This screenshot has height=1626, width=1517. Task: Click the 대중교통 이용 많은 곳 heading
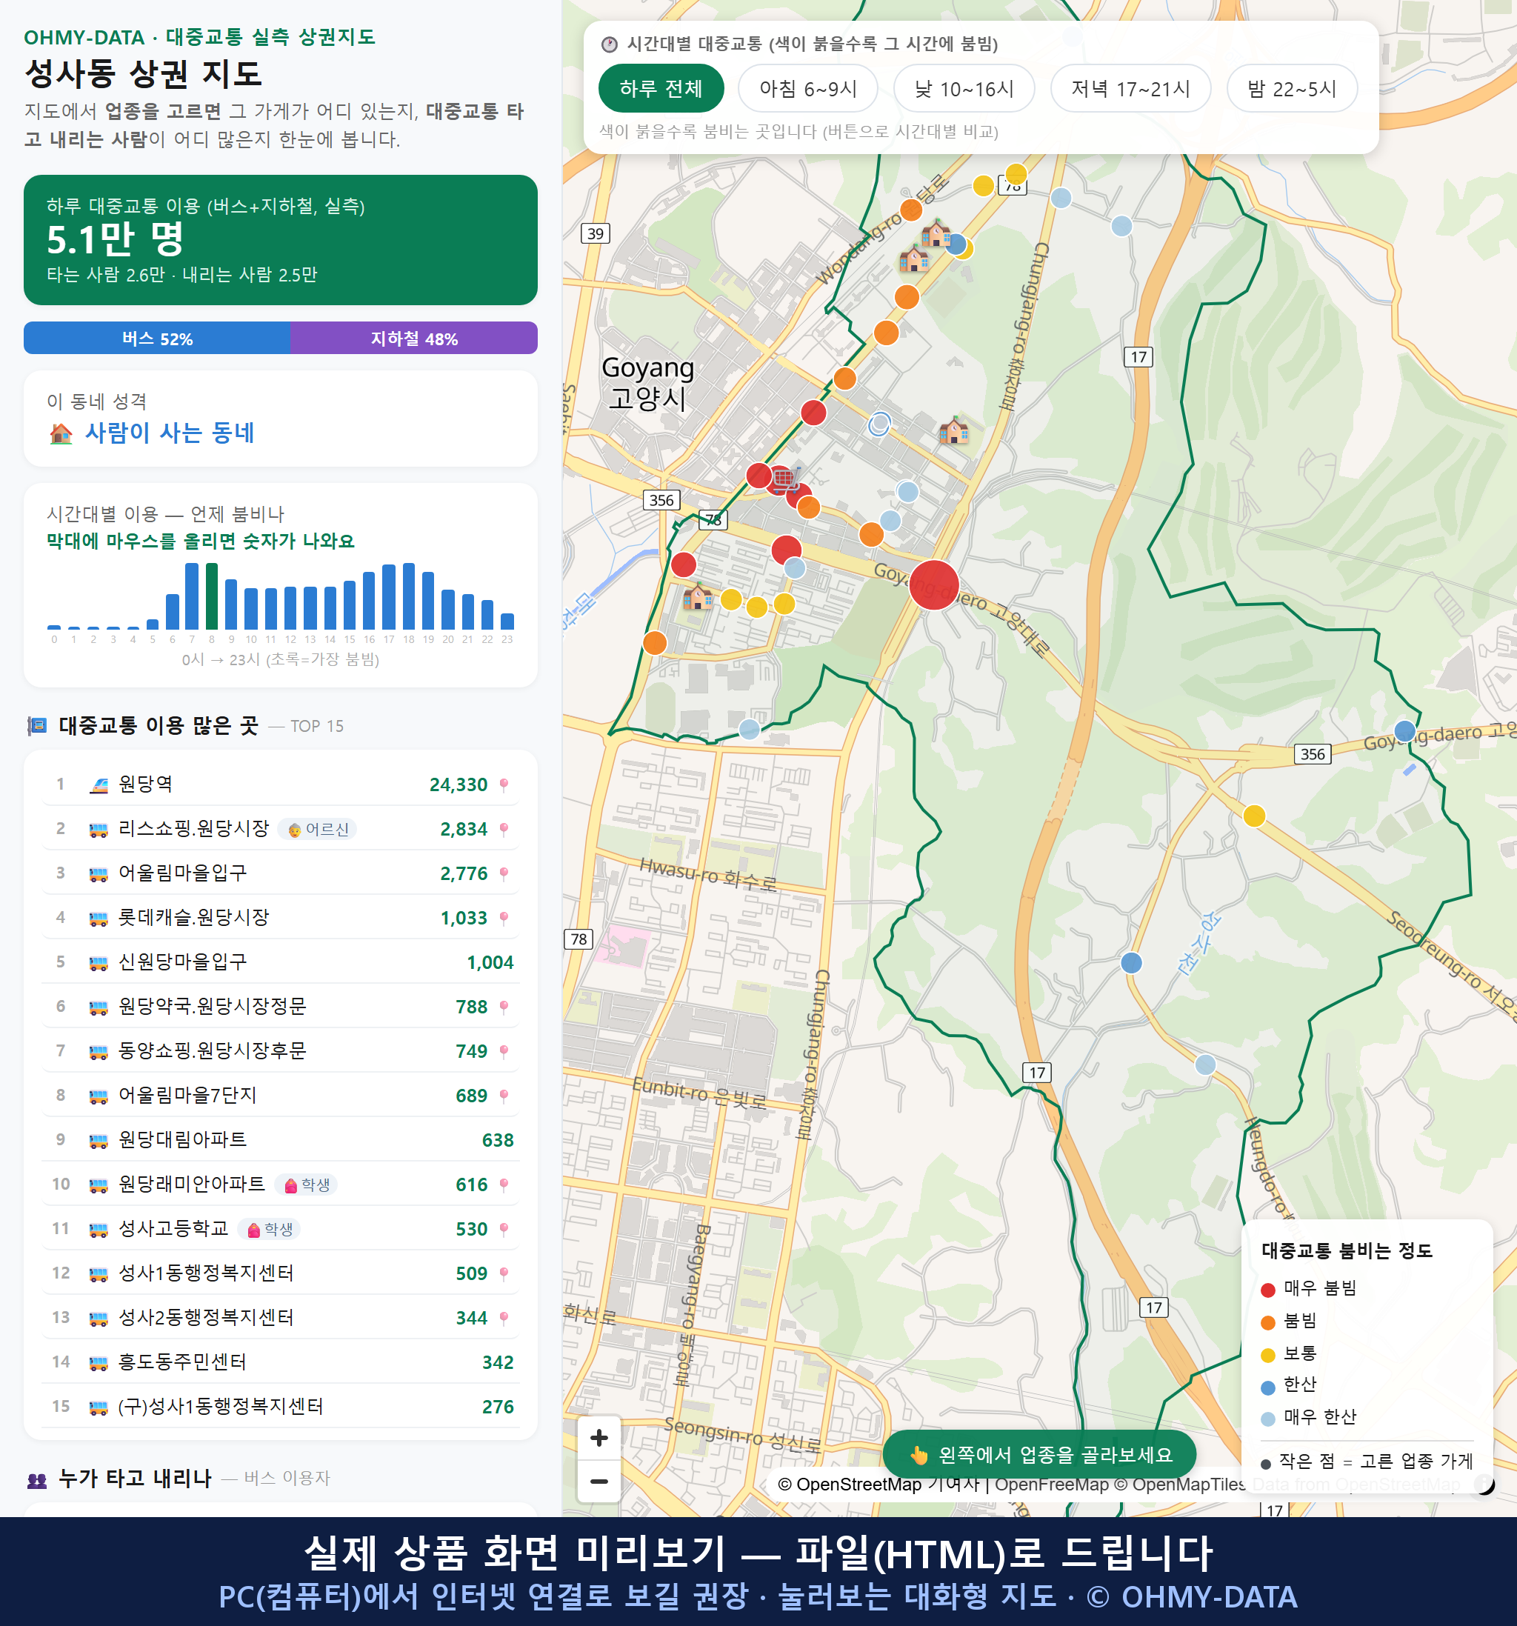click(x=159, y=725)
